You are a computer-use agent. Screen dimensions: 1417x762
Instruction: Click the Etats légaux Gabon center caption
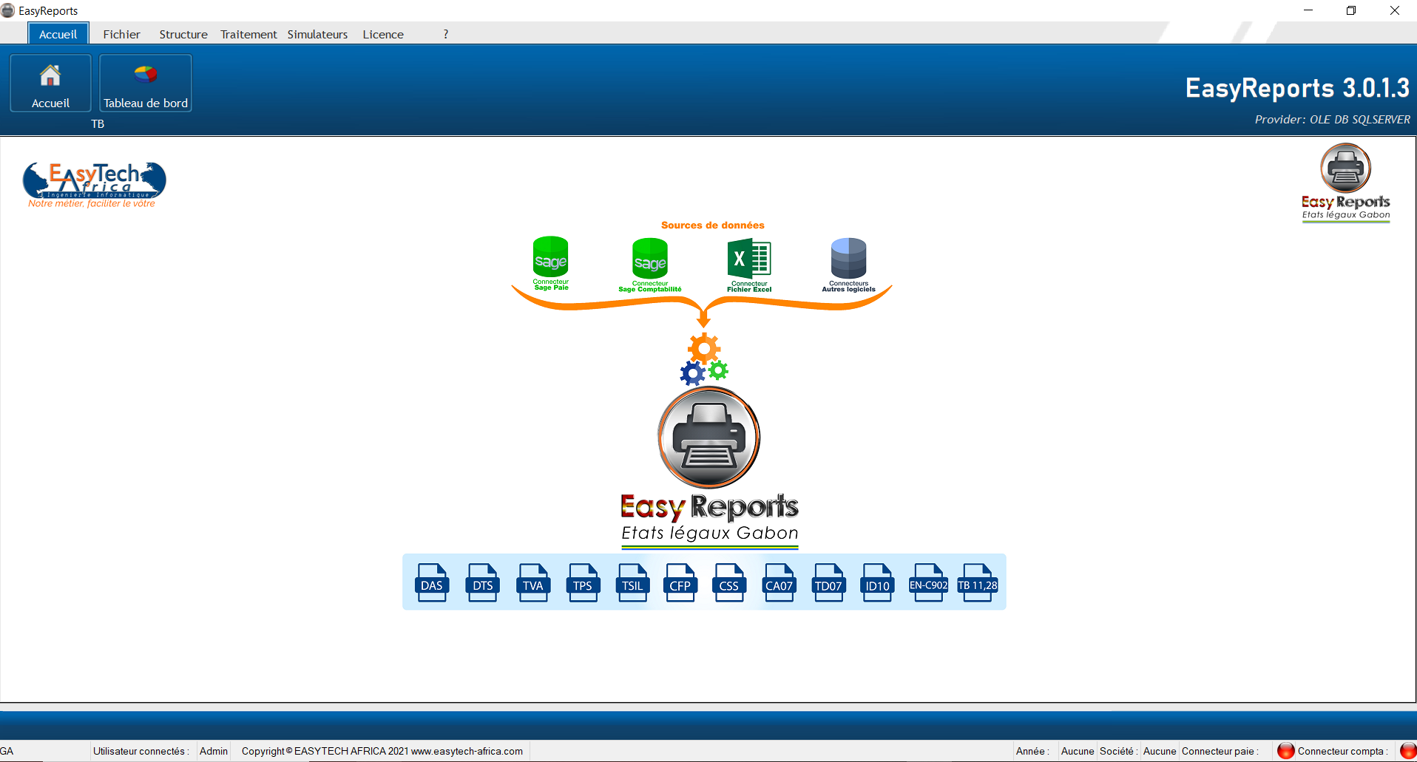point(710,533)
